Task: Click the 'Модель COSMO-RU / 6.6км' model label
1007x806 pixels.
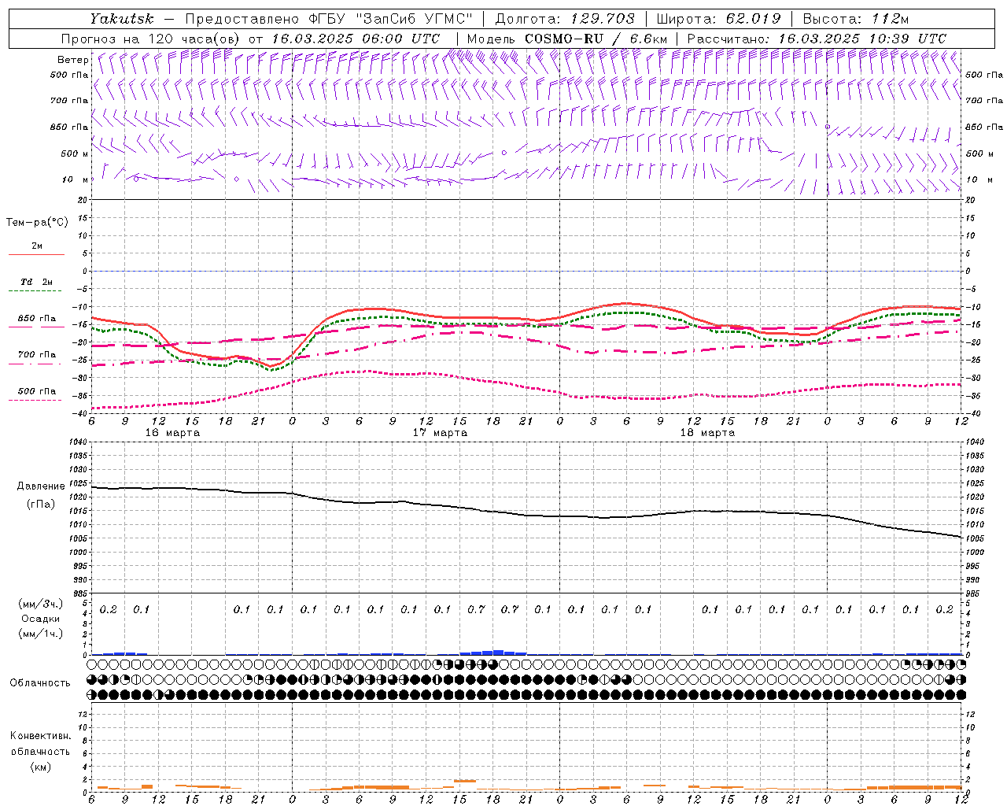Action: (x=567, y=39)
